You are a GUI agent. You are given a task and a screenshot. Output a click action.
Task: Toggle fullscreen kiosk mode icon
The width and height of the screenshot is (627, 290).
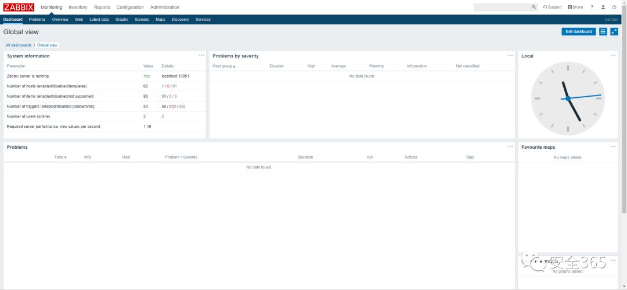614,31
